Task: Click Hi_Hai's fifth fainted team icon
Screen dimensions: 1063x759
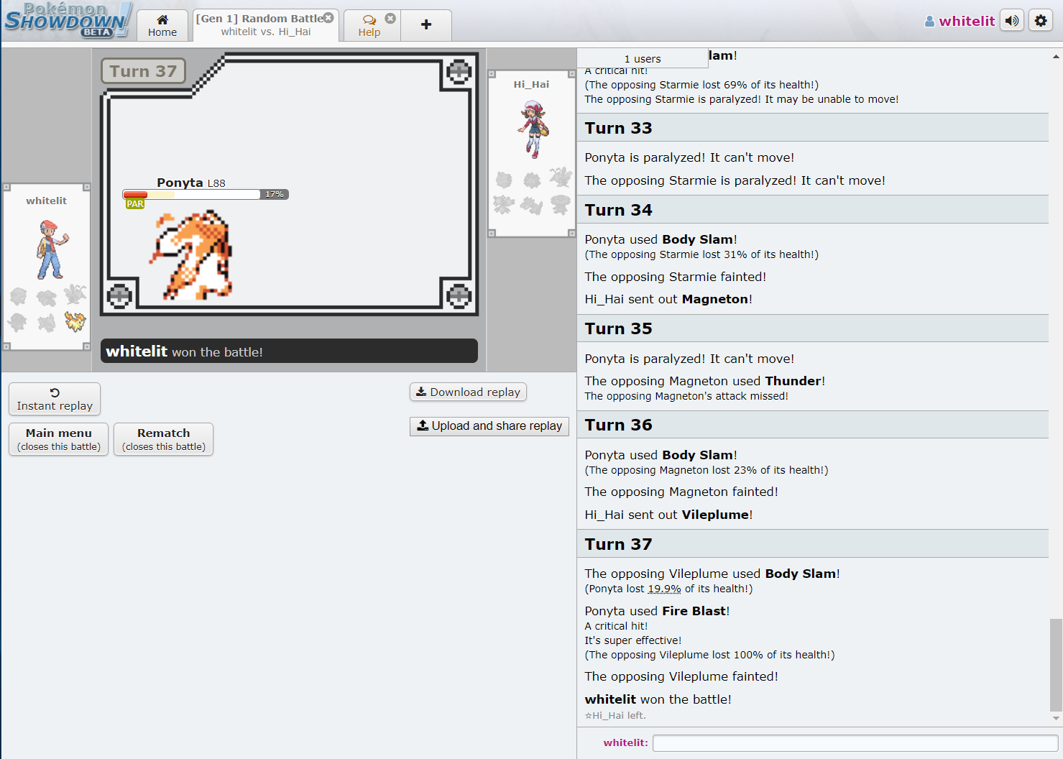Action: click(x=532, y=206)
